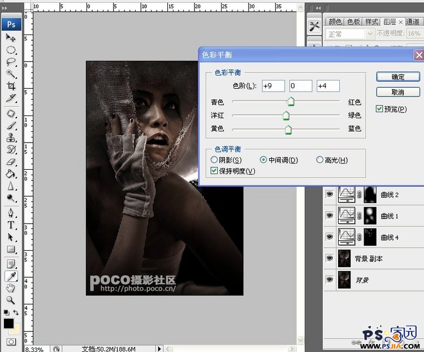Select the Move tool
424x352 pixels.
click(11, 37)
